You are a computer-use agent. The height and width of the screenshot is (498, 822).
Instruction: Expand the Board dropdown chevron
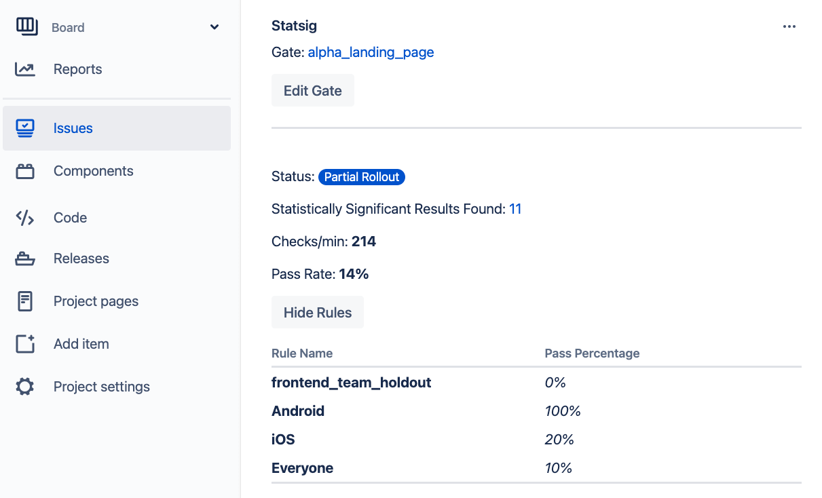(214, 27)
